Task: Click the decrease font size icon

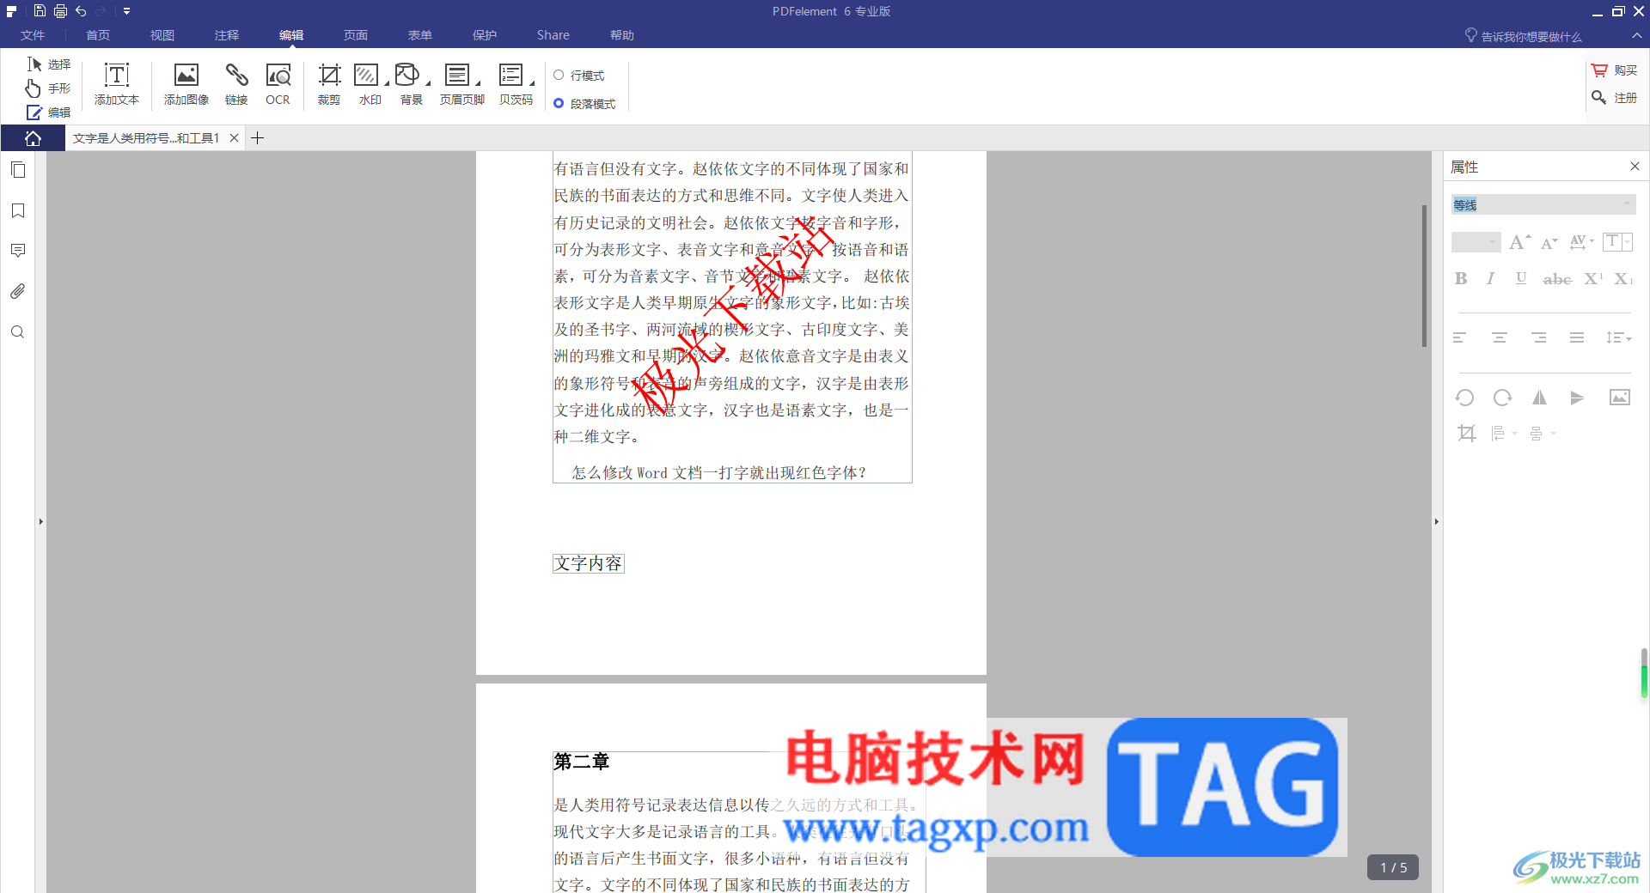Action: [x=1549, y=243]
